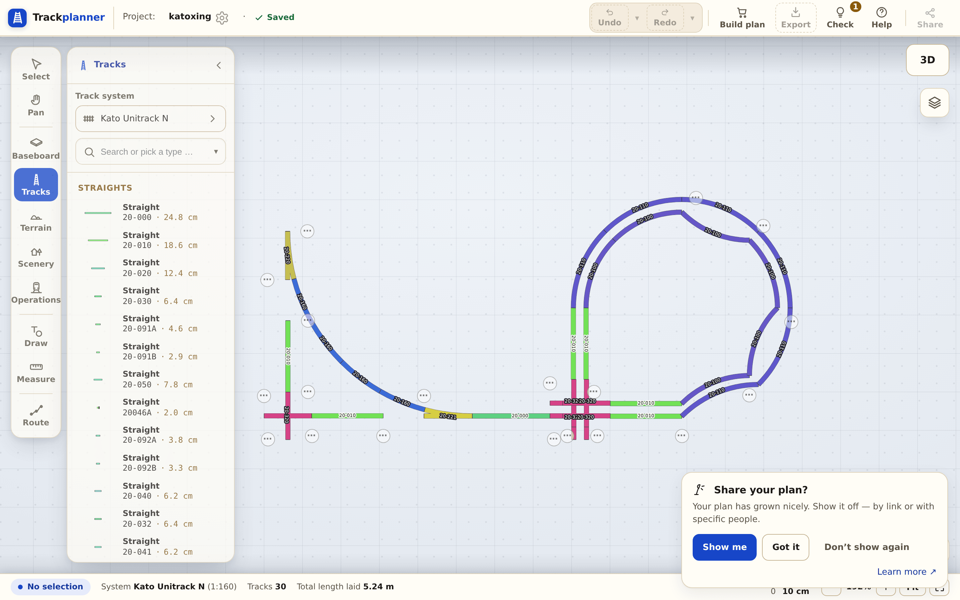Follow the Learn more link

[x=906, y=572]
